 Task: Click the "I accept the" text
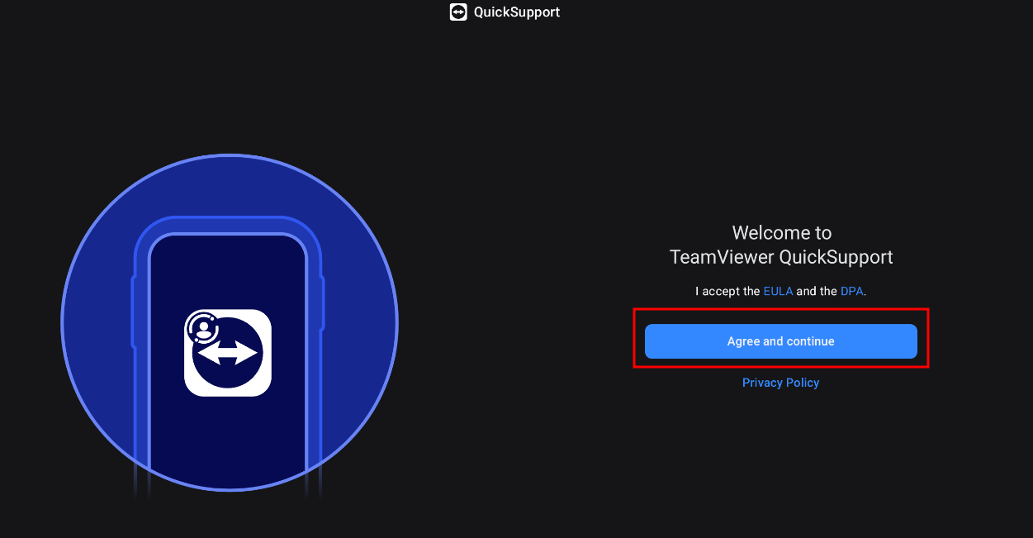727,291
